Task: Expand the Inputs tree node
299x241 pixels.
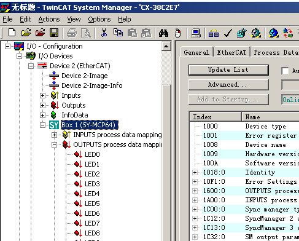Action: click(x=42, y=95)
